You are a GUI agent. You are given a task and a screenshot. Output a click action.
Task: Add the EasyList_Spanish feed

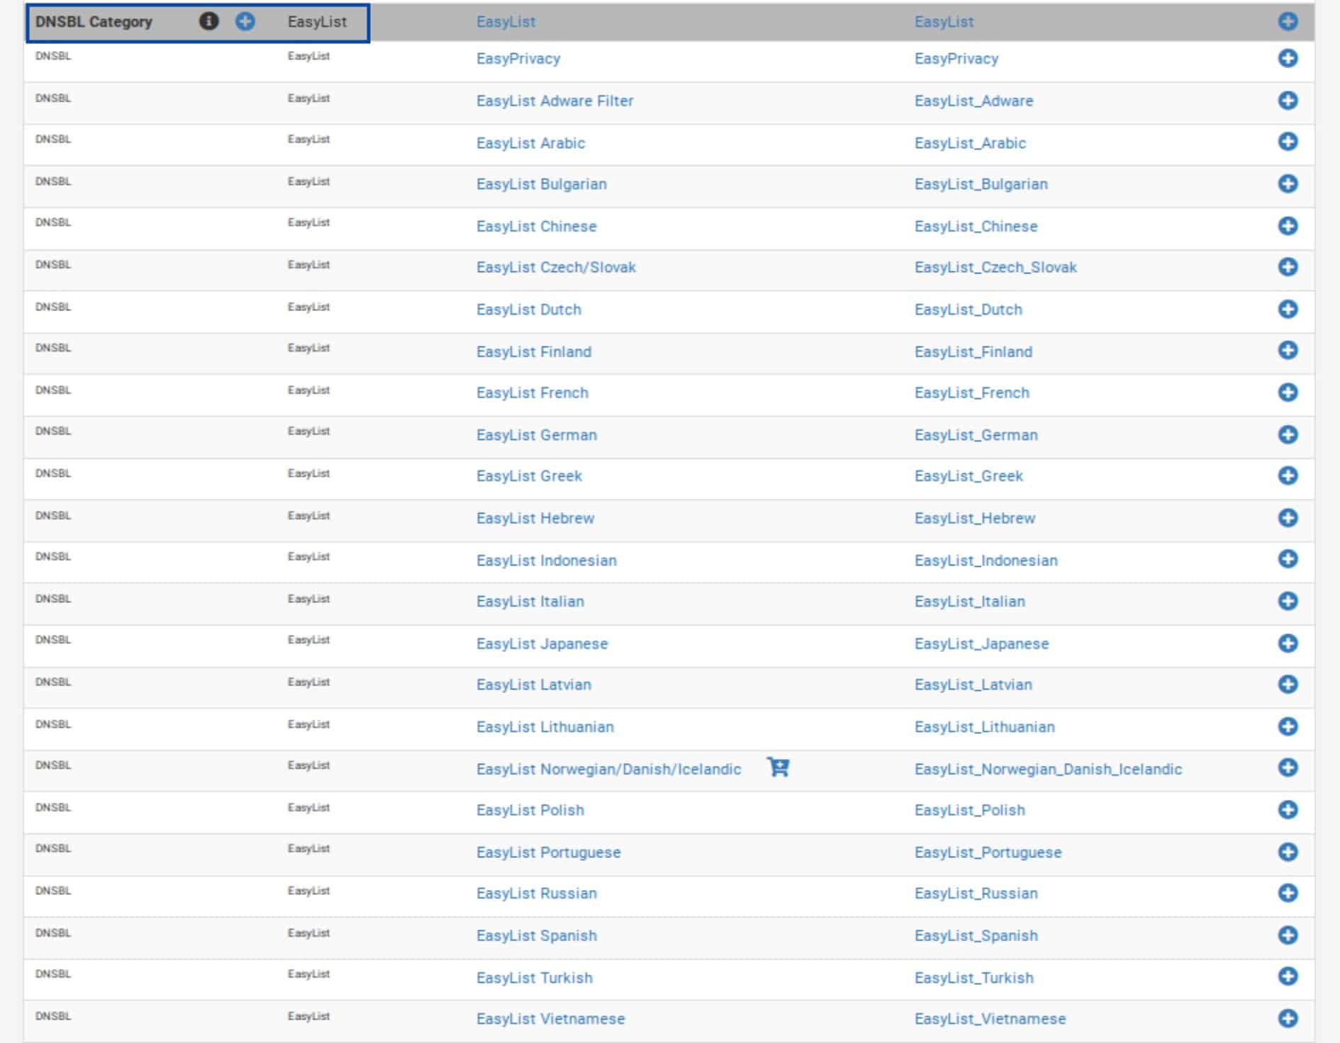point(1288,935)
